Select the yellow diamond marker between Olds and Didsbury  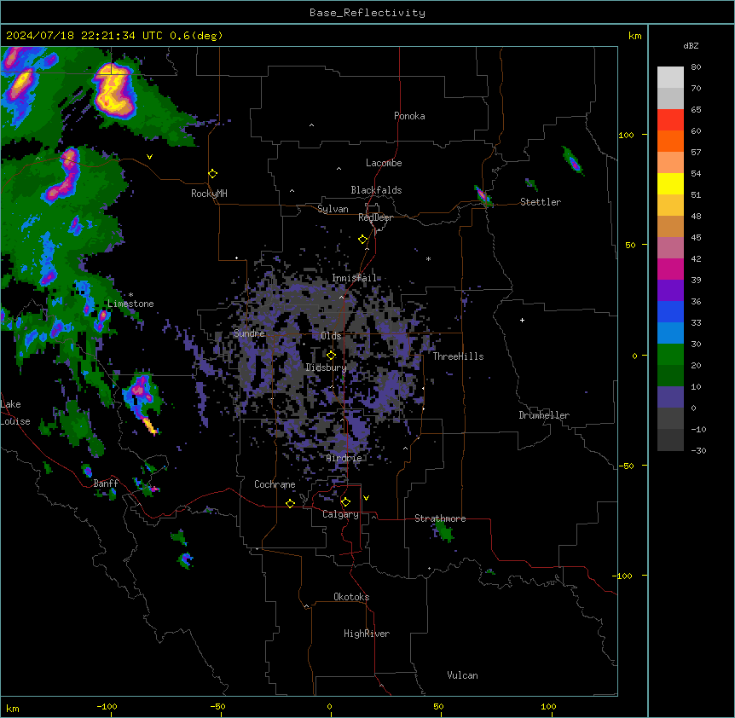tap(331, 355)
